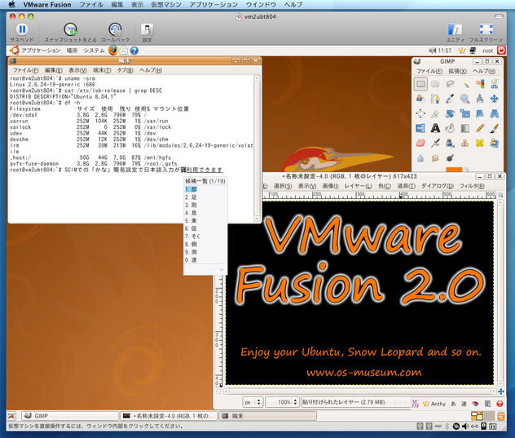Screen dimensions: 515x438
Task: Launch Firefox from the Ubuntu panel
Action: (x=113, y=51)
